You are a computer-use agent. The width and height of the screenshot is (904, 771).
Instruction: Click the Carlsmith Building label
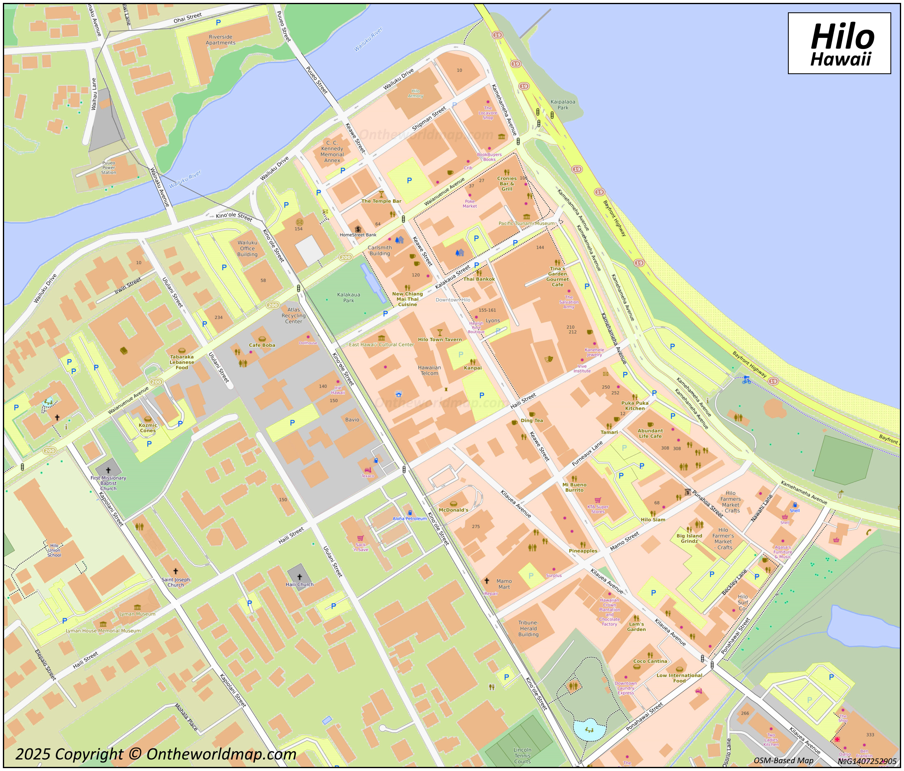pos(380,250)
